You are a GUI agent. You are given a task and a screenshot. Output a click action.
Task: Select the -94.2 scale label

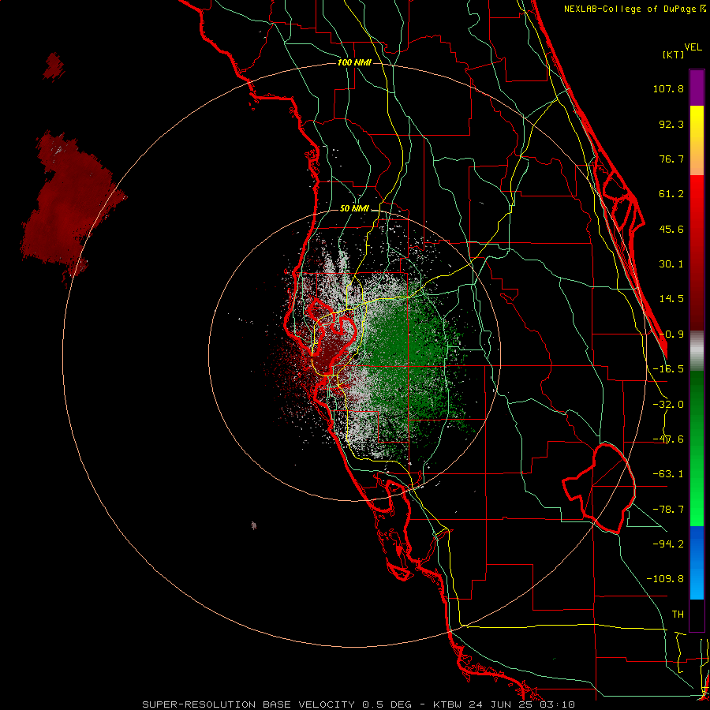(x=668, y=544)
